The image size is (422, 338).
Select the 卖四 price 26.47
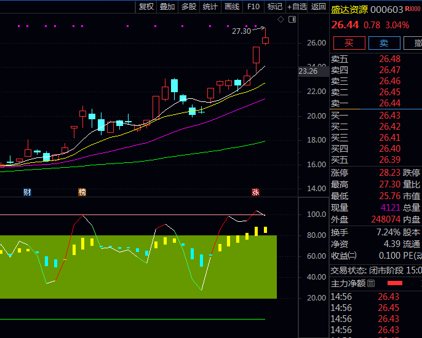pos(390,70)
